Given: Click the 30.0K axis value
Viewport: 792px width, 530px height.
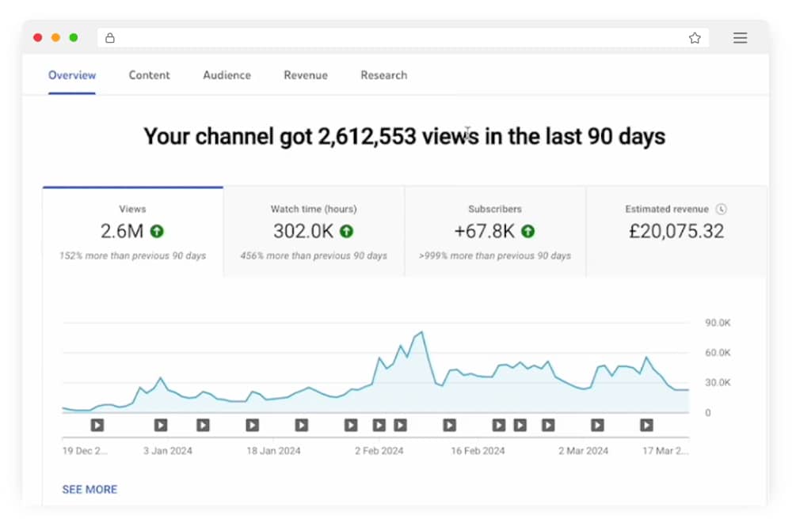Looking at the screenshot, I should (x=718, y=383).
